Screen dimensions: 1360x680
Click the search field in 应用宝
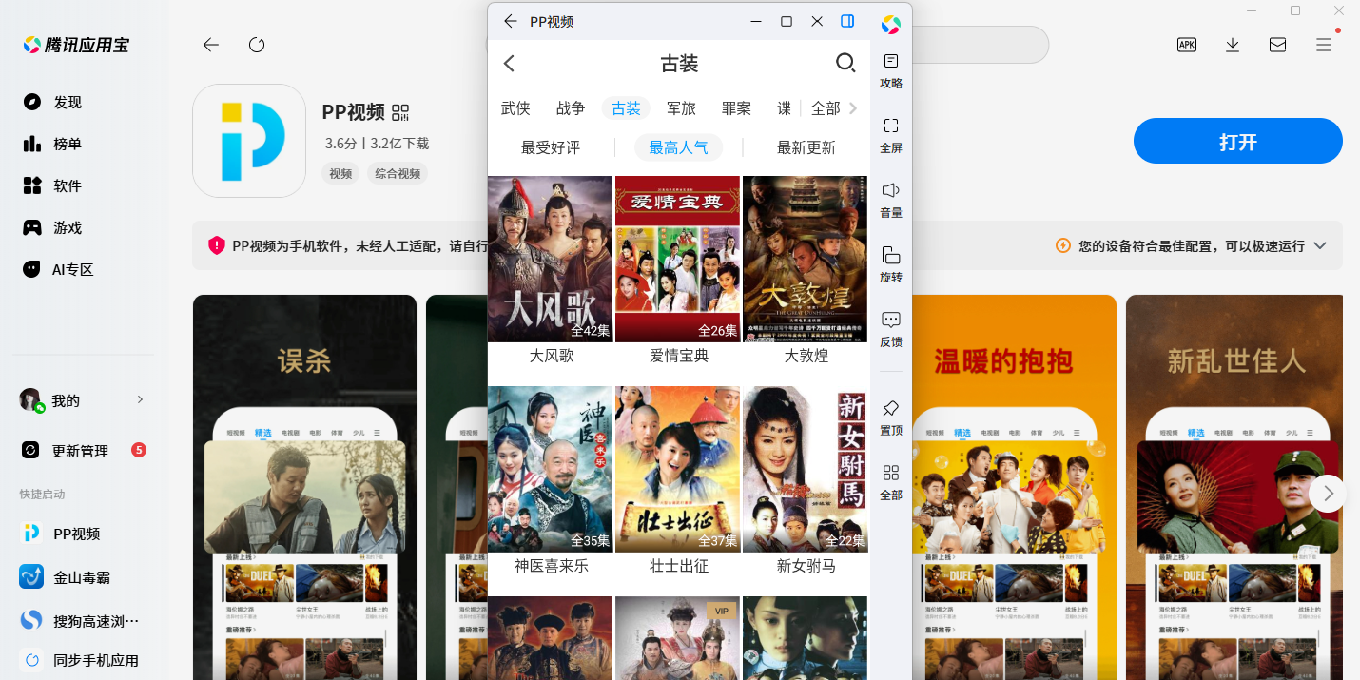tap(980, 45)
